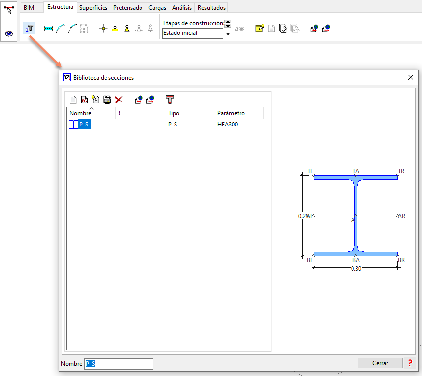Screen dimensions: 422x376
Task: Select the P-S section row
Action: (168, 125)
